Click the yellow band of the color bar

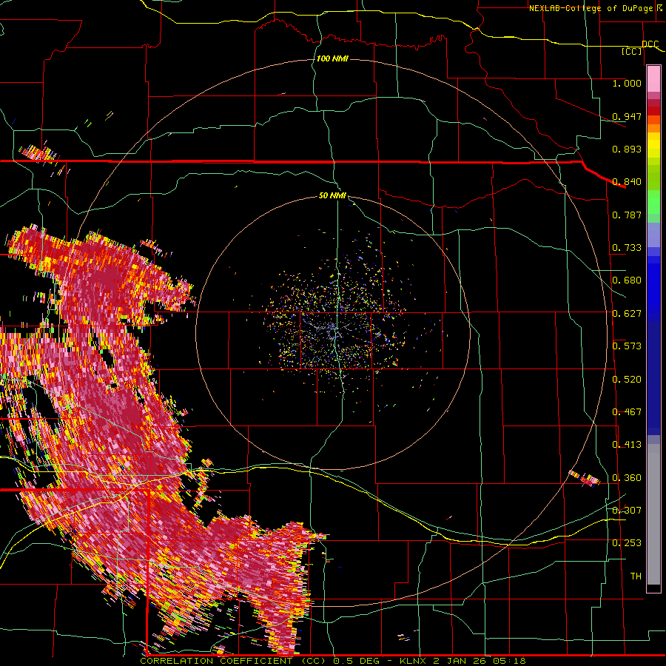[653, 147]
